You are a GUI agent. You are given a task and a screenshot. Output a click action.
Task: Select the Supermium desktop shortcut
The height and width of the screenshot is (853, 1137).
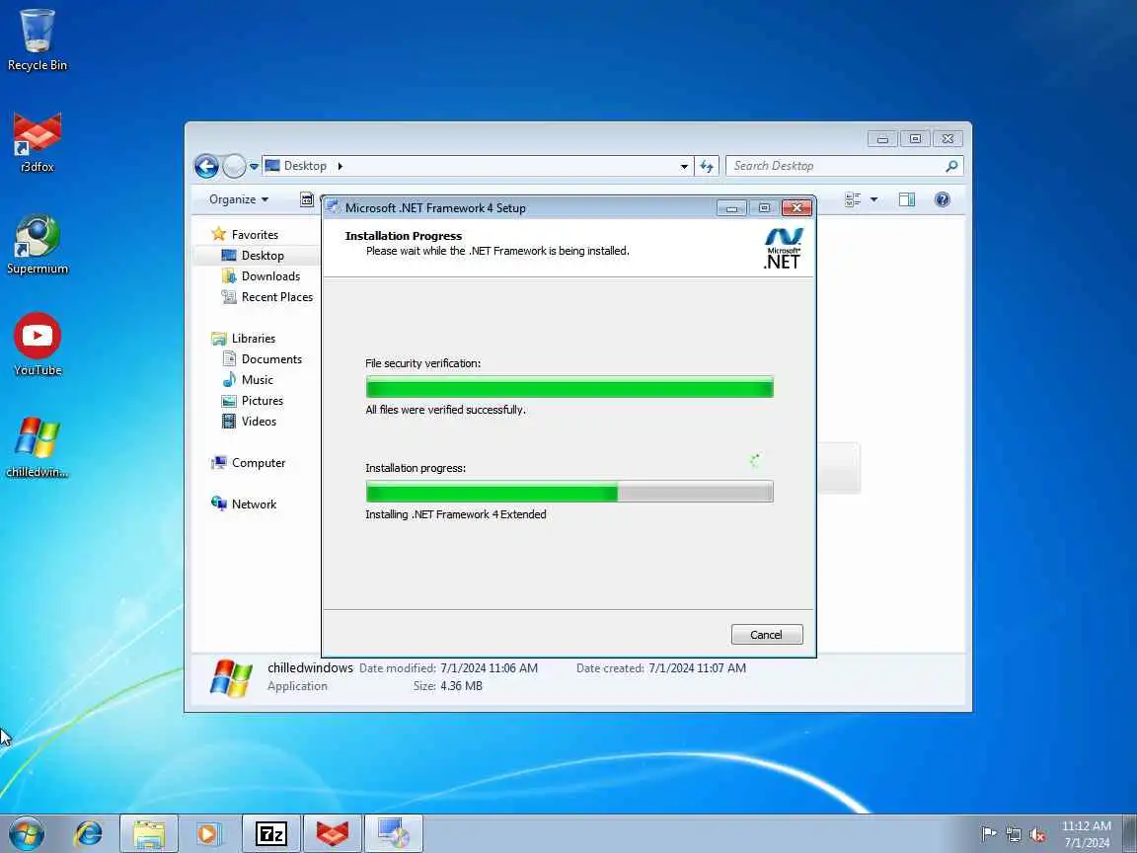(x=37, y=244)
